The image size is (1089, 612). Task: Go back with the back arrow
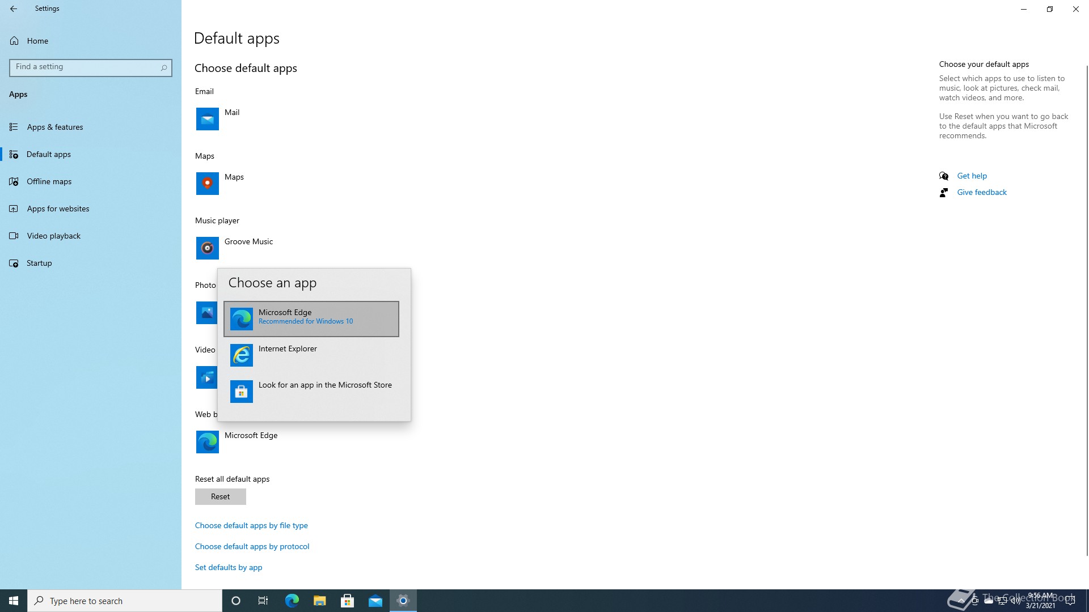click(x=14, y=8)
